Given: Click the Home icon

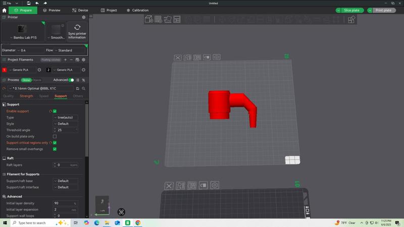Looking at the screenshot, I should click(4, 10).
